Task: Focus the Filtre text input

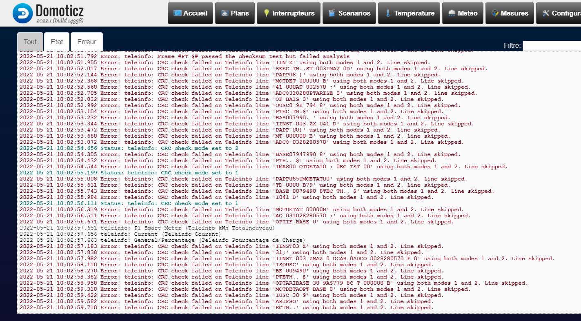Action: coord(552,46)
